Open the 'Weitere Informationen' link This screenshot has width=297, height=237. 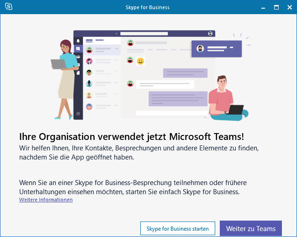tap(46, 200)
